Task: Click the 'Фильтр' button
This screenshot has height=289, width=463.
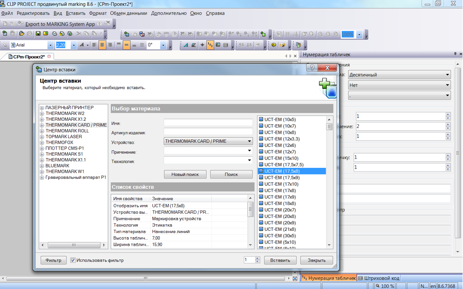Action: [53, 261]
